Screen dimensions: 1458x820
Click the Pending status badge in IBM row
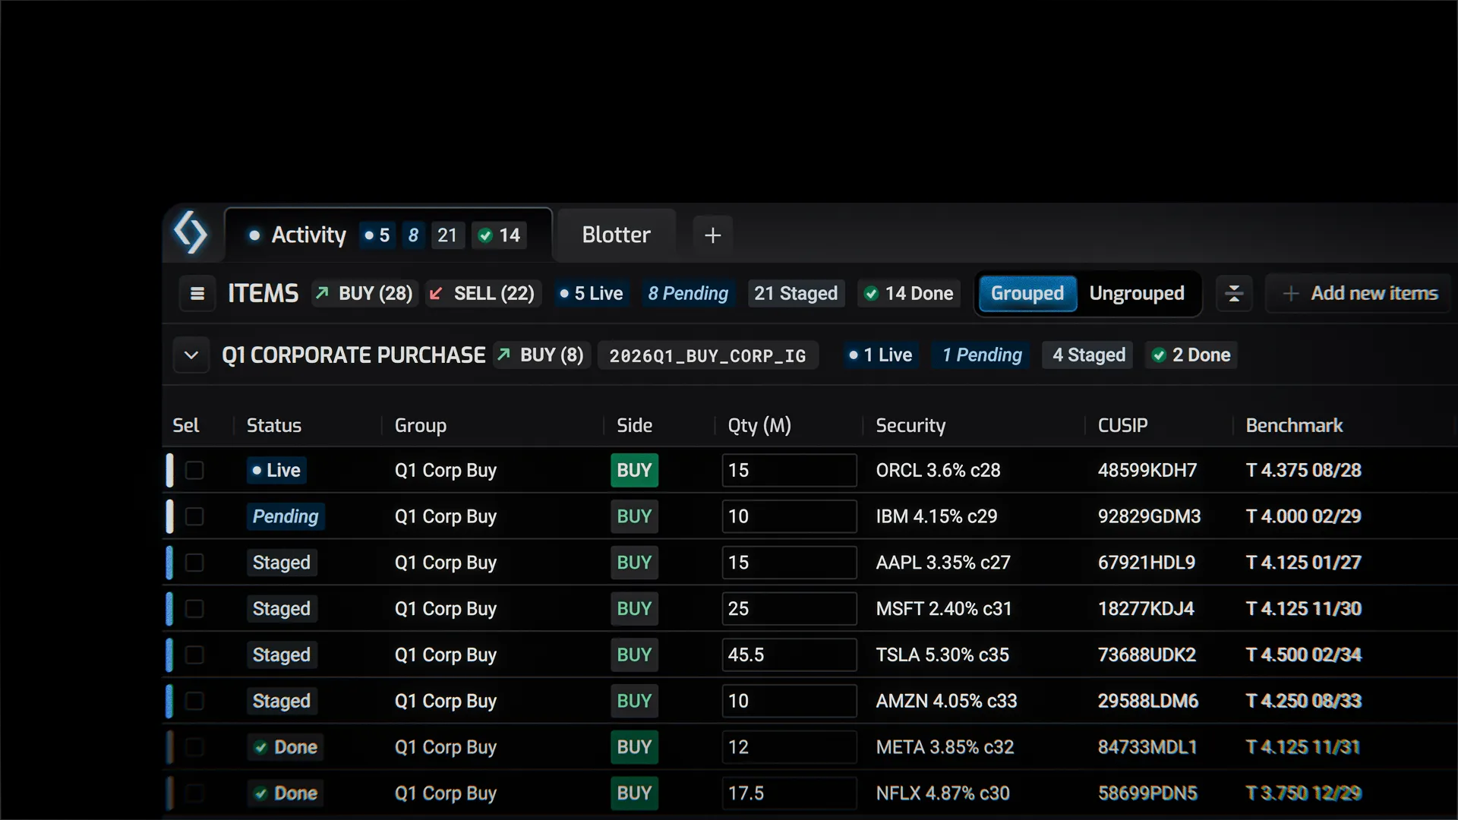pos(286,517)
